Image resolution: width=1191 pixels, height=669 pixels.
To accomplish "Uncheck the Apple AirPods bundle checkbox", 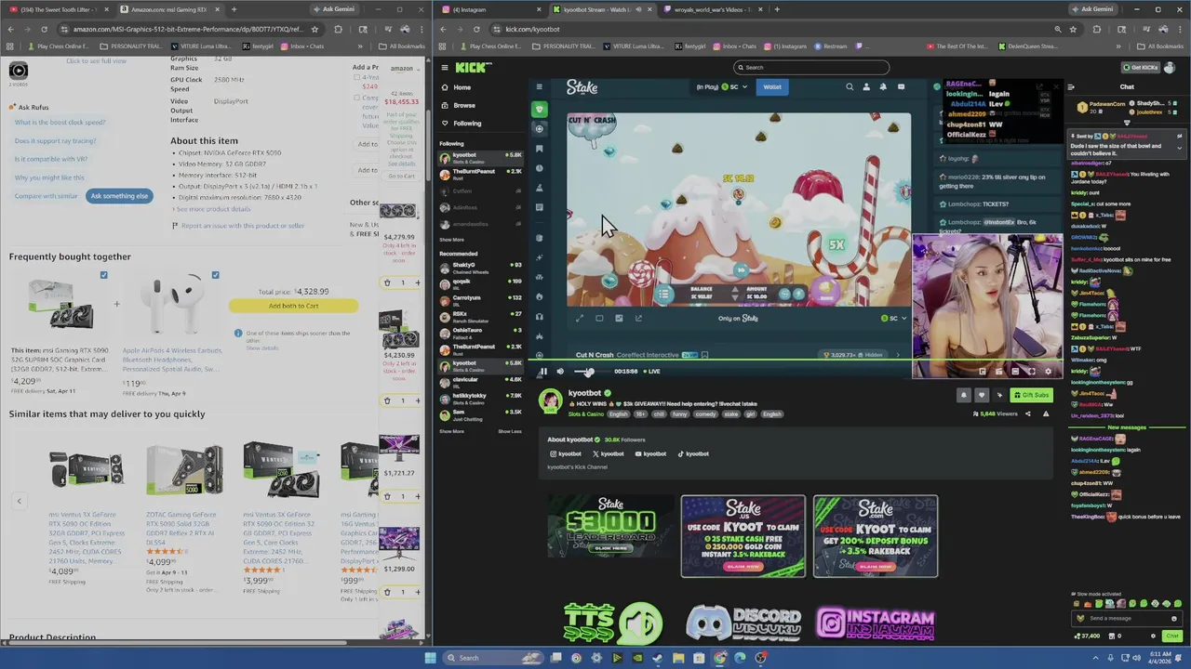I will point(215,275).
